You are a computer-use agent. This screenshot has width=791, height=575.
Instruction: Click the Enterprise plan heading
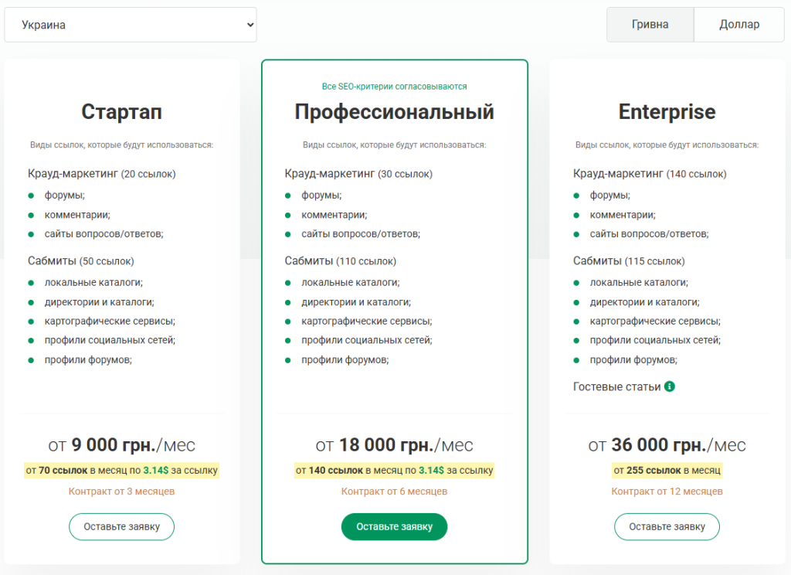[x=667, y=112]
